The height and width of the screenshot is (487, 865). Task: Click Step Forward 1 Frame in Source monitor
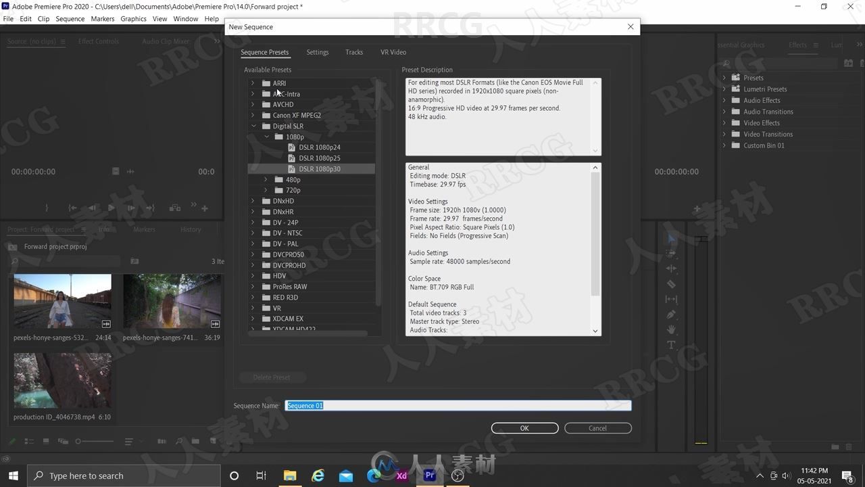[131, 208]
